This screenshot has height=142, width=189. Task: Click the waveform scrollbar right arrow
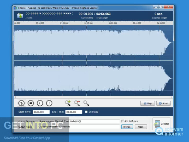pos(171,97)
